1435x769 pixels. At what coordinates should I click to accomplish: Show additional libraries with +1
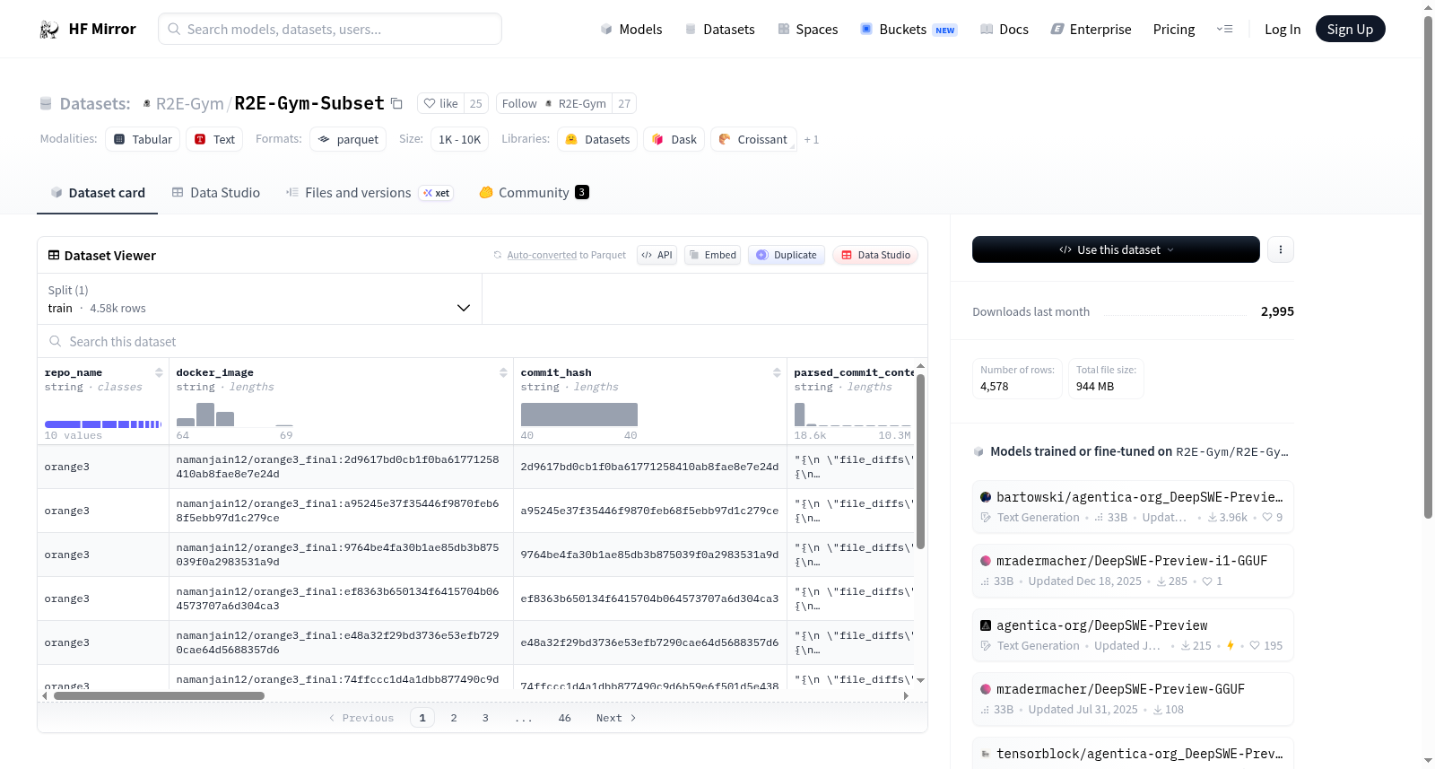point(812,139)
